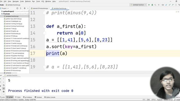This screenshot has width=180, height=101.
Task: Open the Window menu
Action: coord(48,1)
